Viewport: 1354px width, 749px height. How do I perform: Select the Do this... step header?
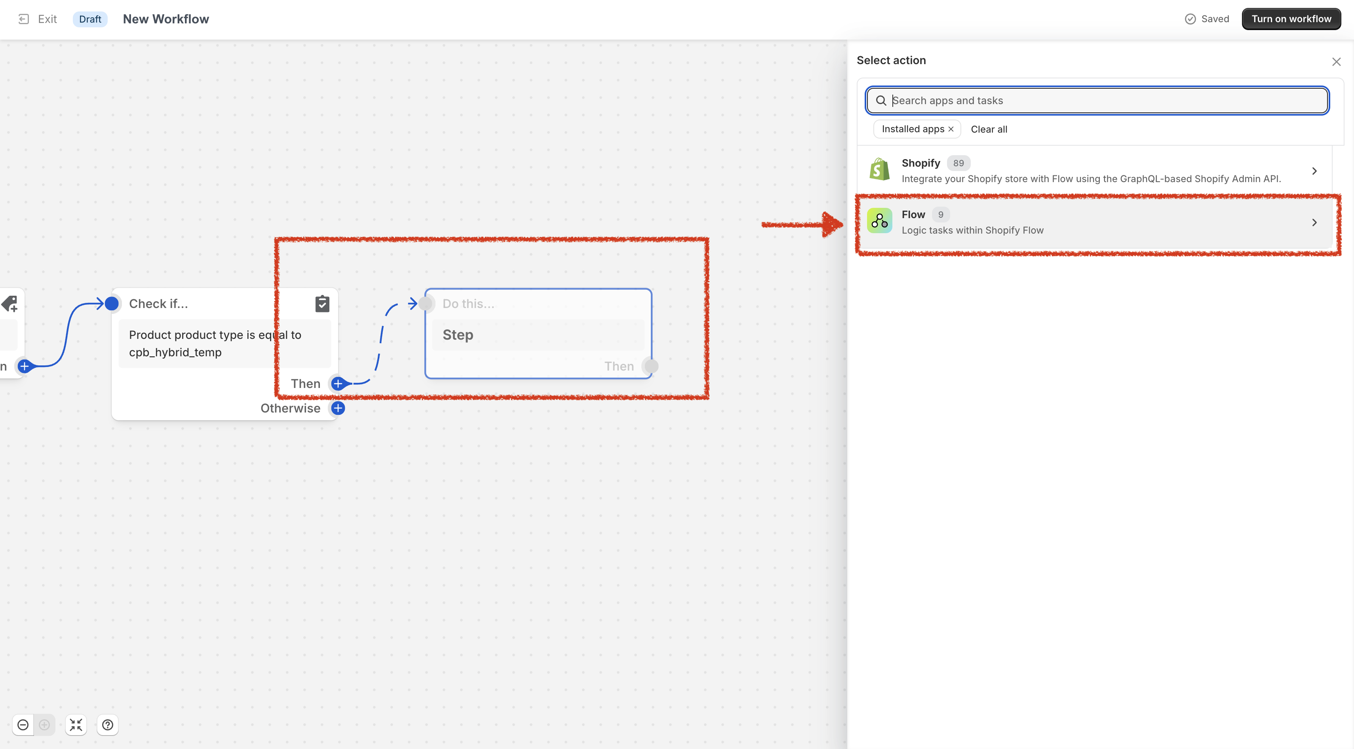[x=468, y=304]
